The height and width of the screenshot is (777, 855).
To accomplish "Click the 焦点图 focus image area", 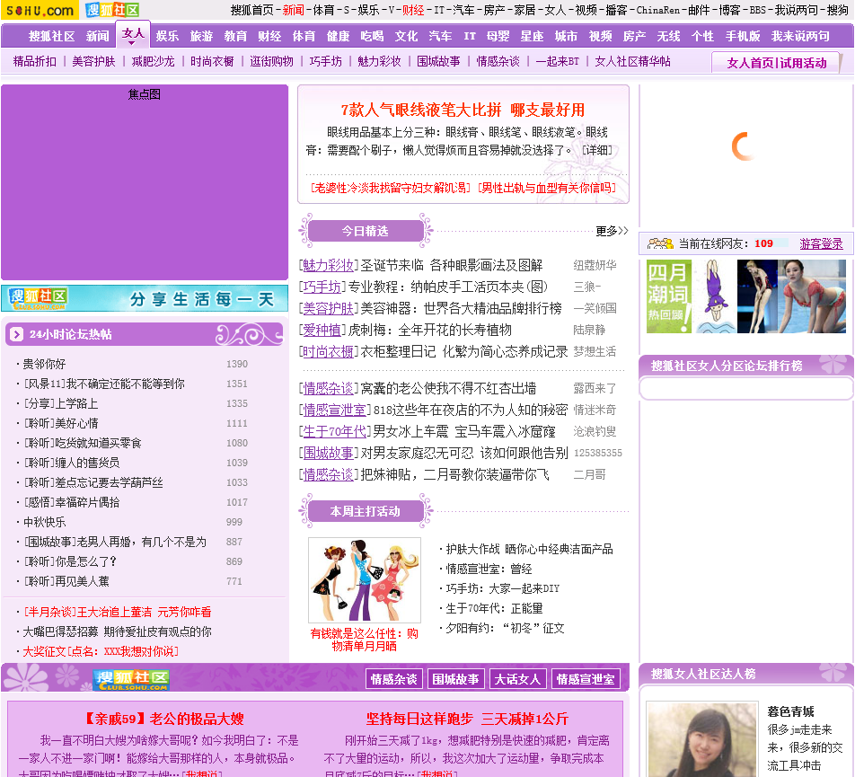I will [145, 182].
